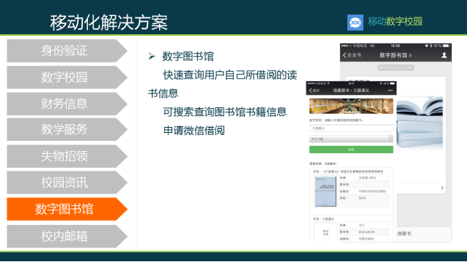Tap the three-dots menu in 馆藏图书 header

pyautogui.click(x=390, y=91)
